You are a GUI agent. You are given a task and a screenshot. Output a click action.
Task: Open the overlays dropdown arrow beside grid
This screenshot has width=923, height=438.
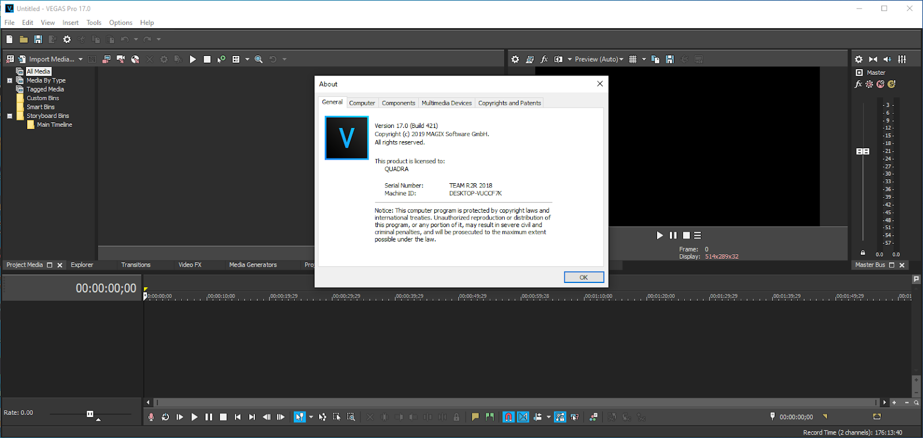[644, 59]
